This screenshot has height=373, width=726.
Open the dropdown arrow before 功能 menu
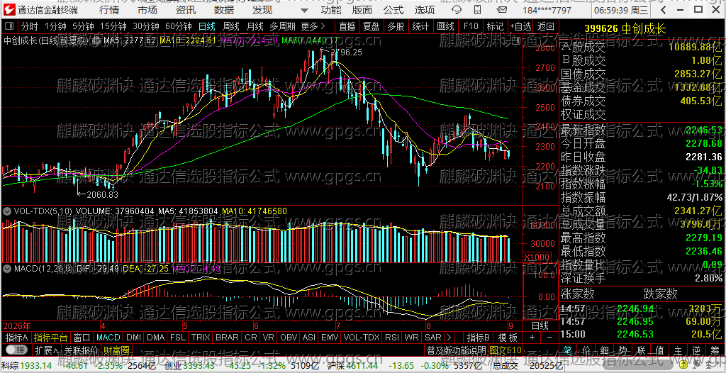pyautogui.click(x=303, y=10)
